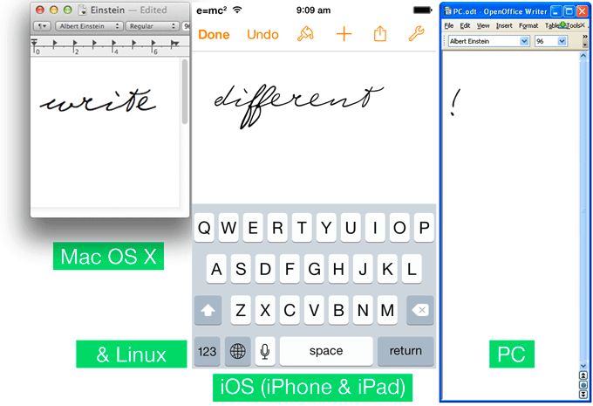Viewport: 593px width, 406px height.
Task: Tap the D key on keyboard
Action: [265, 269]
